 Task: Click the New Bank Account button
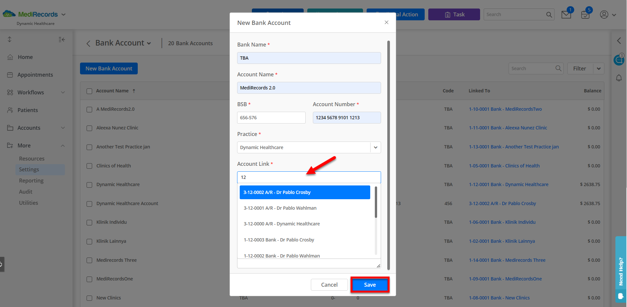109,68
